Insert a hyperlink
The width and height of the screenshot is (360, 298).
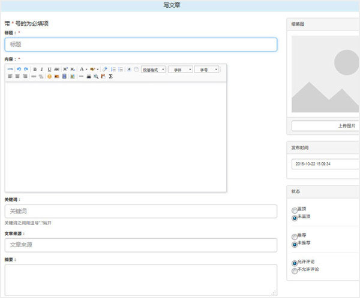pyautogui.click(x=34, y=76)
